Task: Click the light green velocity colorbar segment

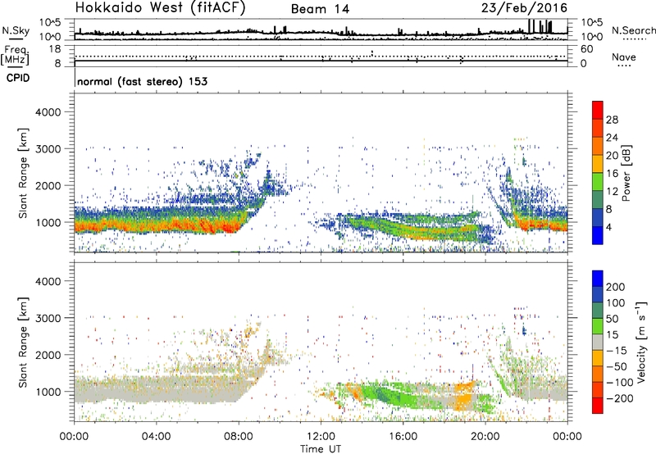Action: click(x=598, y=326)
